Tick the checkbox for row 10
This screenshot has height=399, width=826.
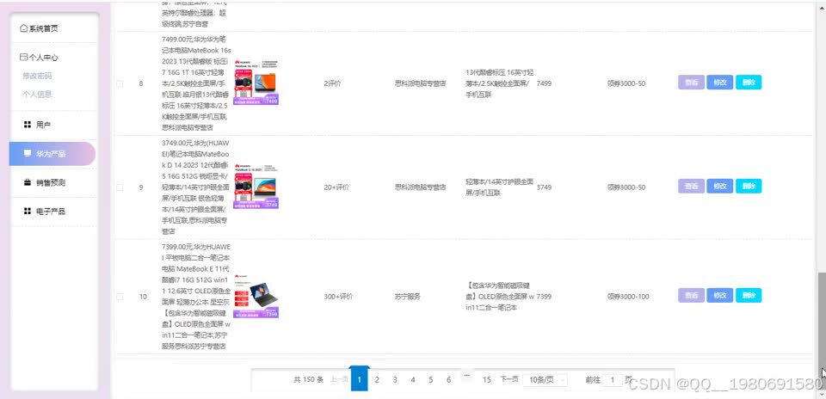120,297
